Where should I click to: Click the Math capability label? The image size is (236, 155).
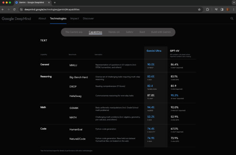[x=43, y=107]
